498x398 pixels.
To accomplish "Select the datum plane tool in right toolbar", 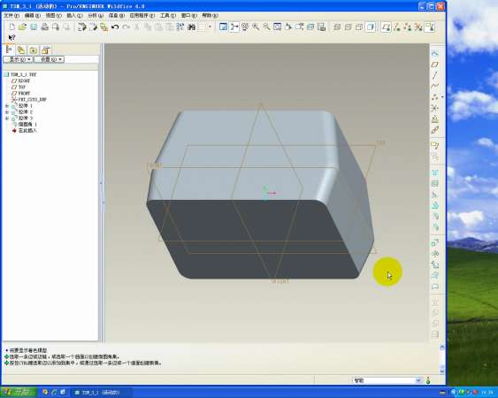I will point(435,65).
